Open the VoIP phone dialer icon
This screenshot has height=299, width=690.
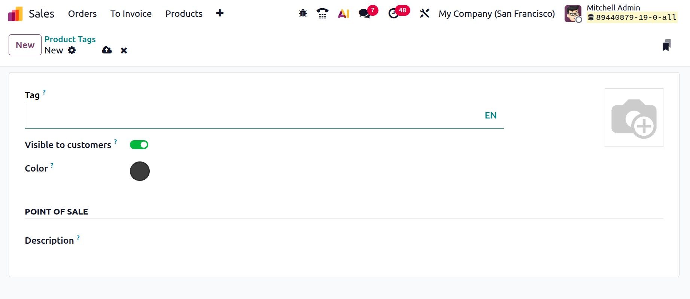pos(322,14)
